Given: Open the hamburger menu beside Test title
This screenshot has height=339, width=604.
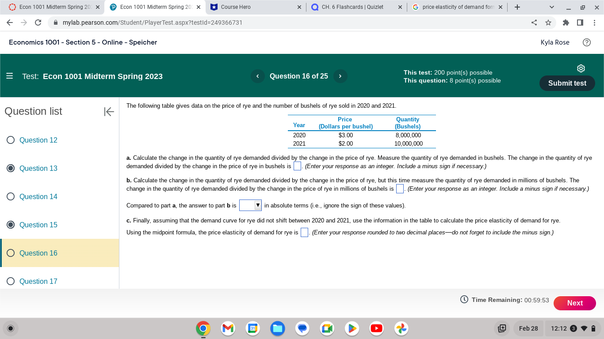Looking at the screenshot, I should point(10,76).
